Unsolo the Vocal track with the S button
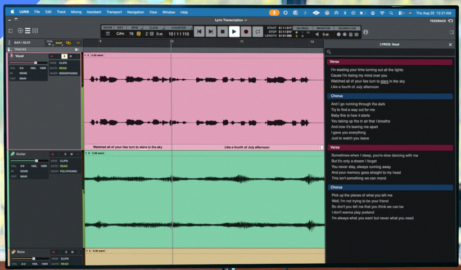Image resolution: width=461 pixels, height=270 pixels. point(65,56)
